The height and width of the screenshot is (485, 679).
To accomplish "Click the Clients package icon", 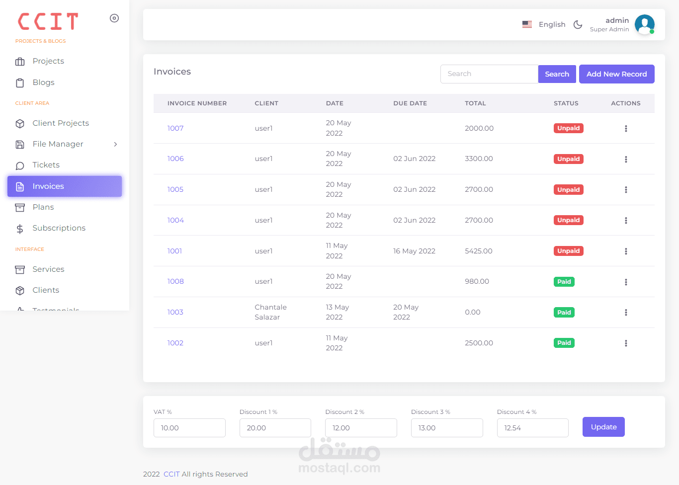I will (x=20, y=291).
